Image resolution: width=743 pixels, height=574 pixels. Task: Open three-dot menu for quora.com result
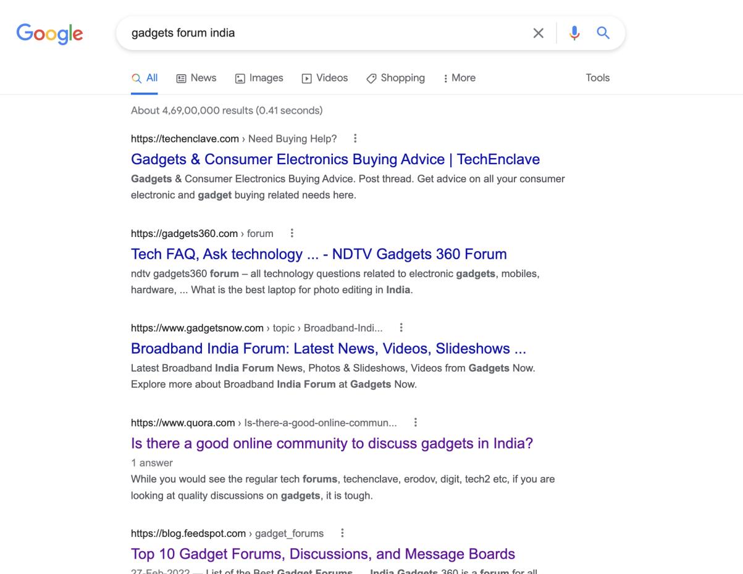(x=416, y=423)
